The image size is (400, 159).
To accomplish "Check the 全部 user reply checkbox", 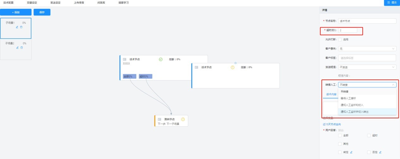I will [x=340, y=136].
